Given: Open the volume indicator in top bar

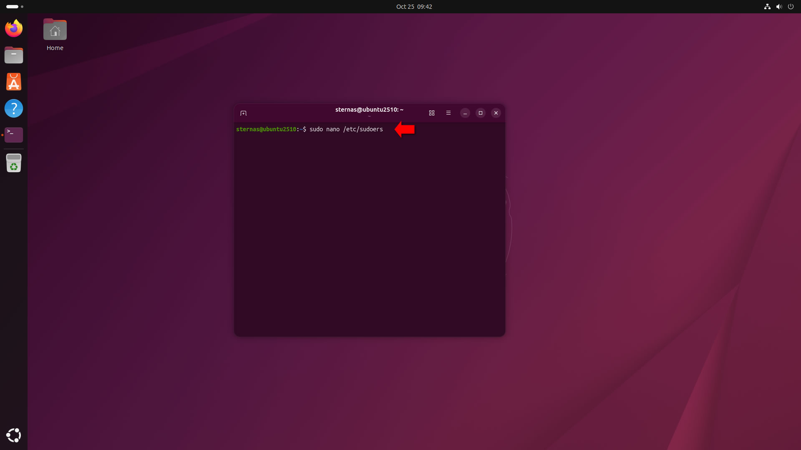Looking at the screenshot, I should click(779, 7).
